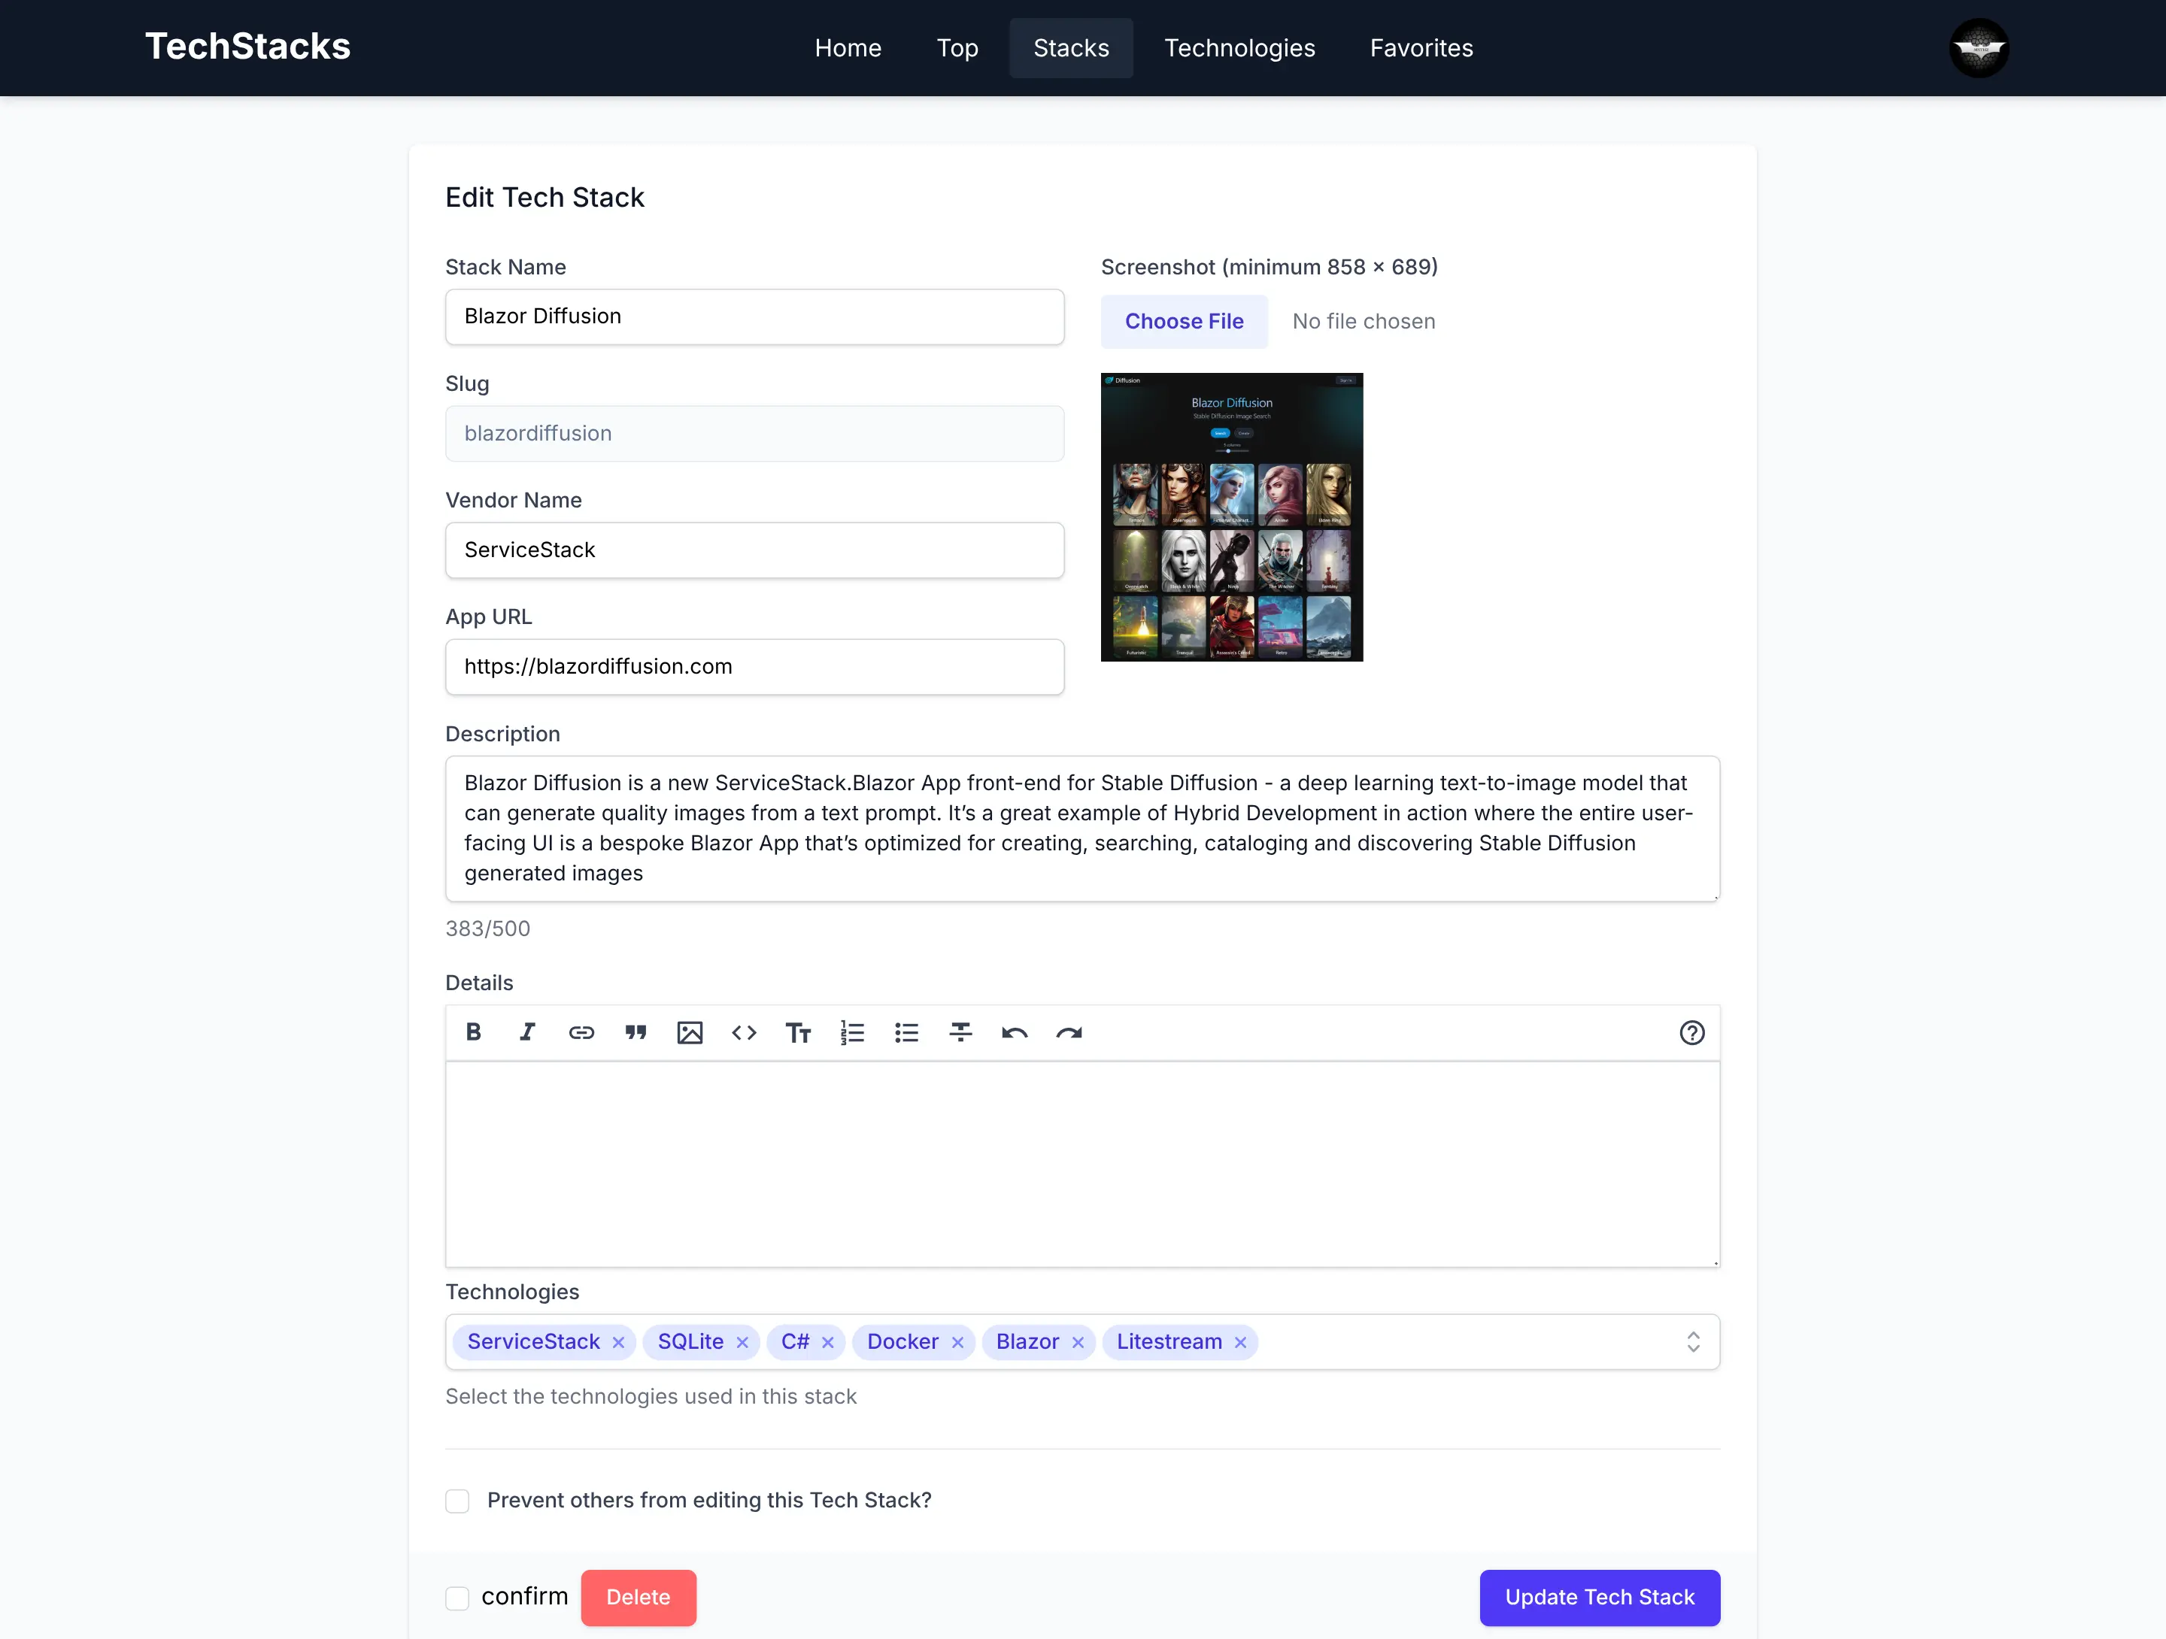Tick the confirm checkbox next to Delete
Viewport: 2166px width, 1639px height.
click(x=457, y=1598)
